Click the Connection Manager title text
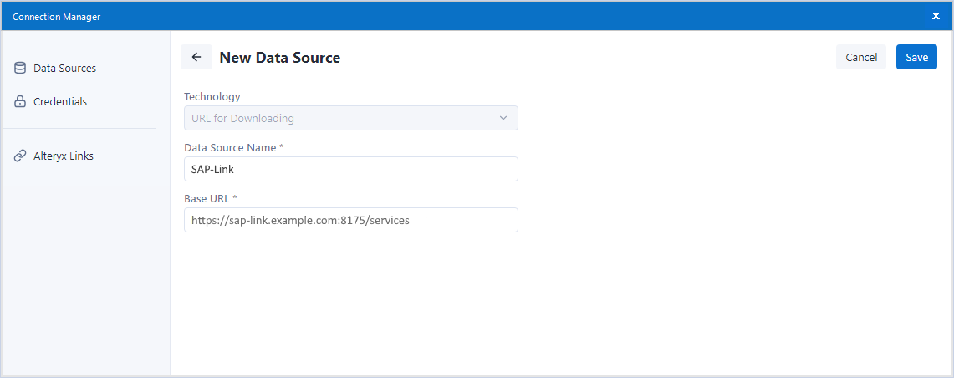The width and height of the screenshot is (954, 378). click(57, 17)
